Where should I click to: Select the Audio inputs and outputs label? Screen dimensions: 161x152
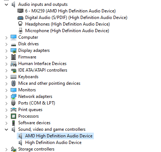point(43,4)
